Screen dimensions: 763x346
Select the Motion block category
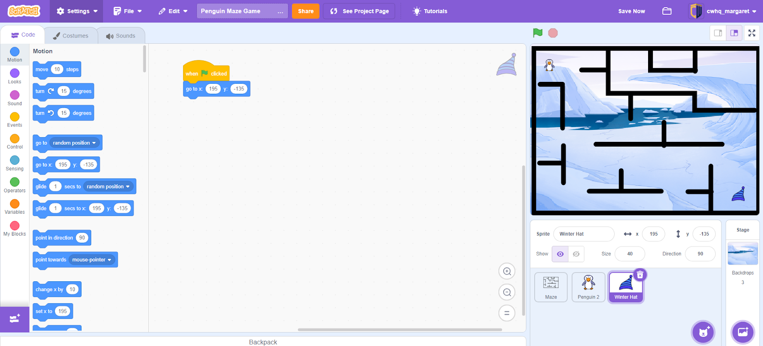(15, 54)
